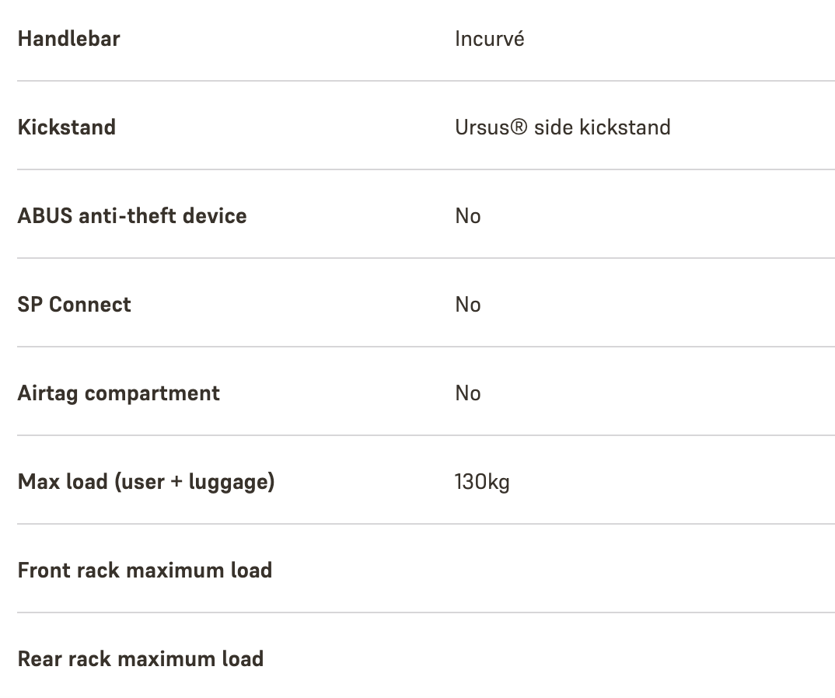This screenshot has width=835, height=698.
Task: Click the SP Connect label
Action: pos(74,305)
